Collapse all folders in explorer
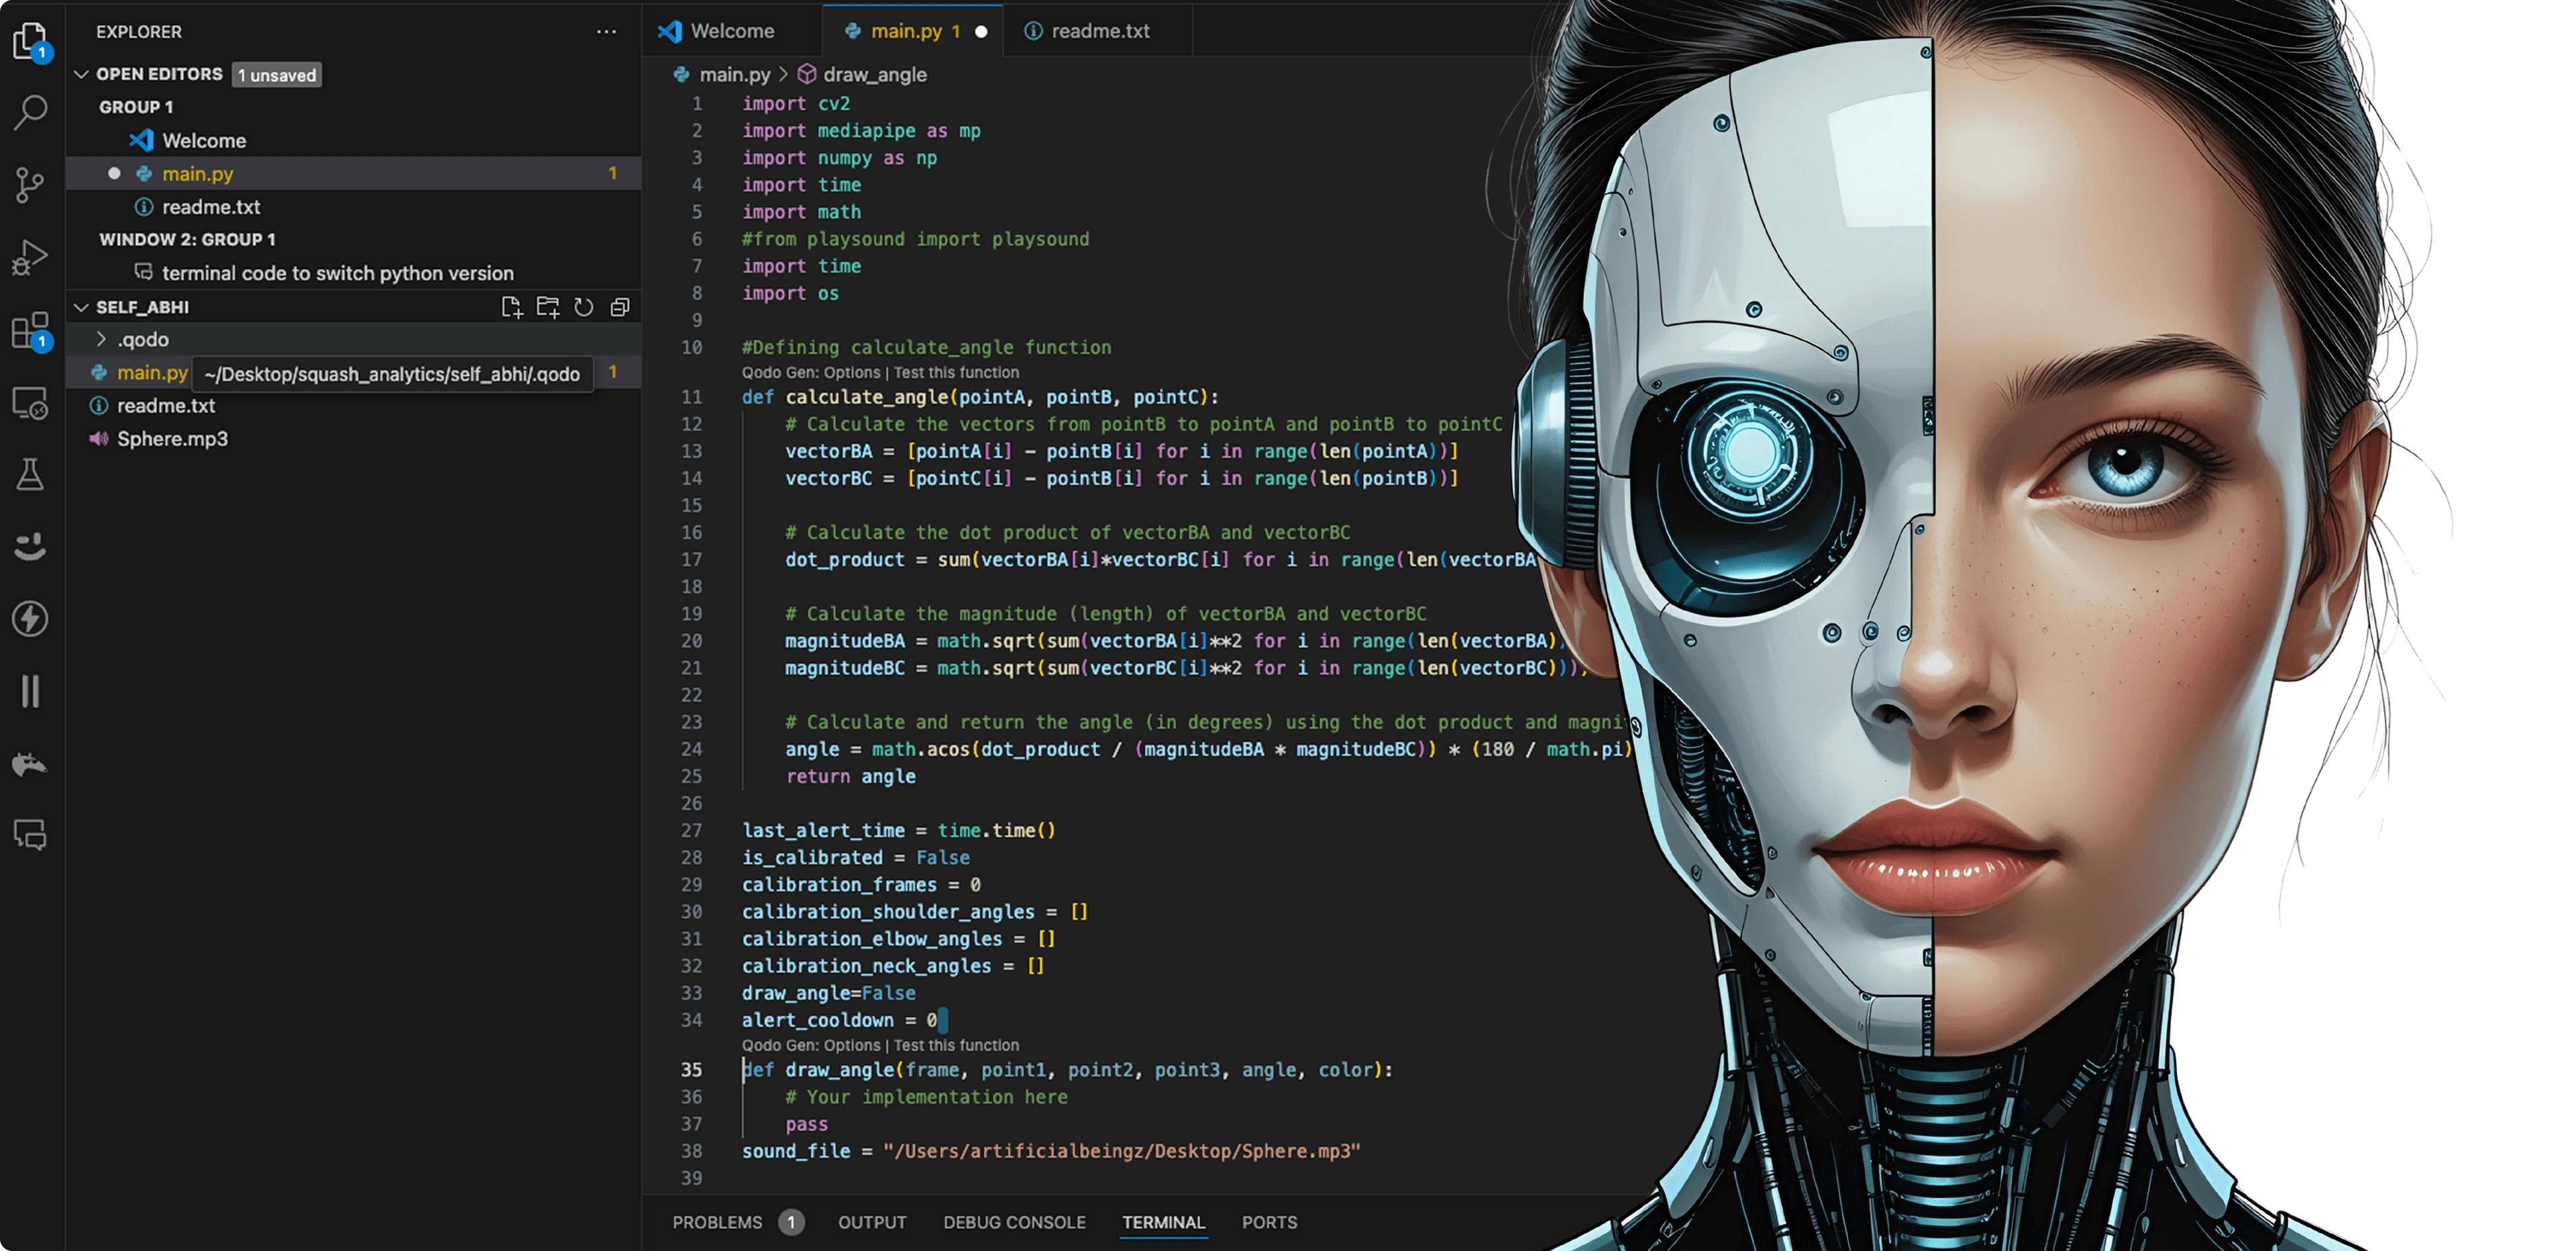The image size is (2576, 1251). pos(620,307)
